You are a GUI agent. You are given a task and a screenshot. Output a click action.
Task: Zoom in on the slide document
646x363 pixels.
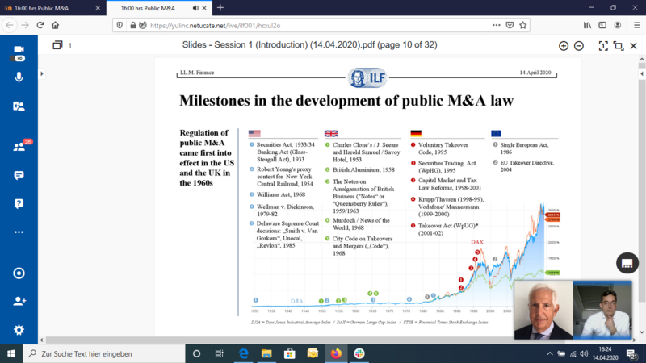point(564,46)
